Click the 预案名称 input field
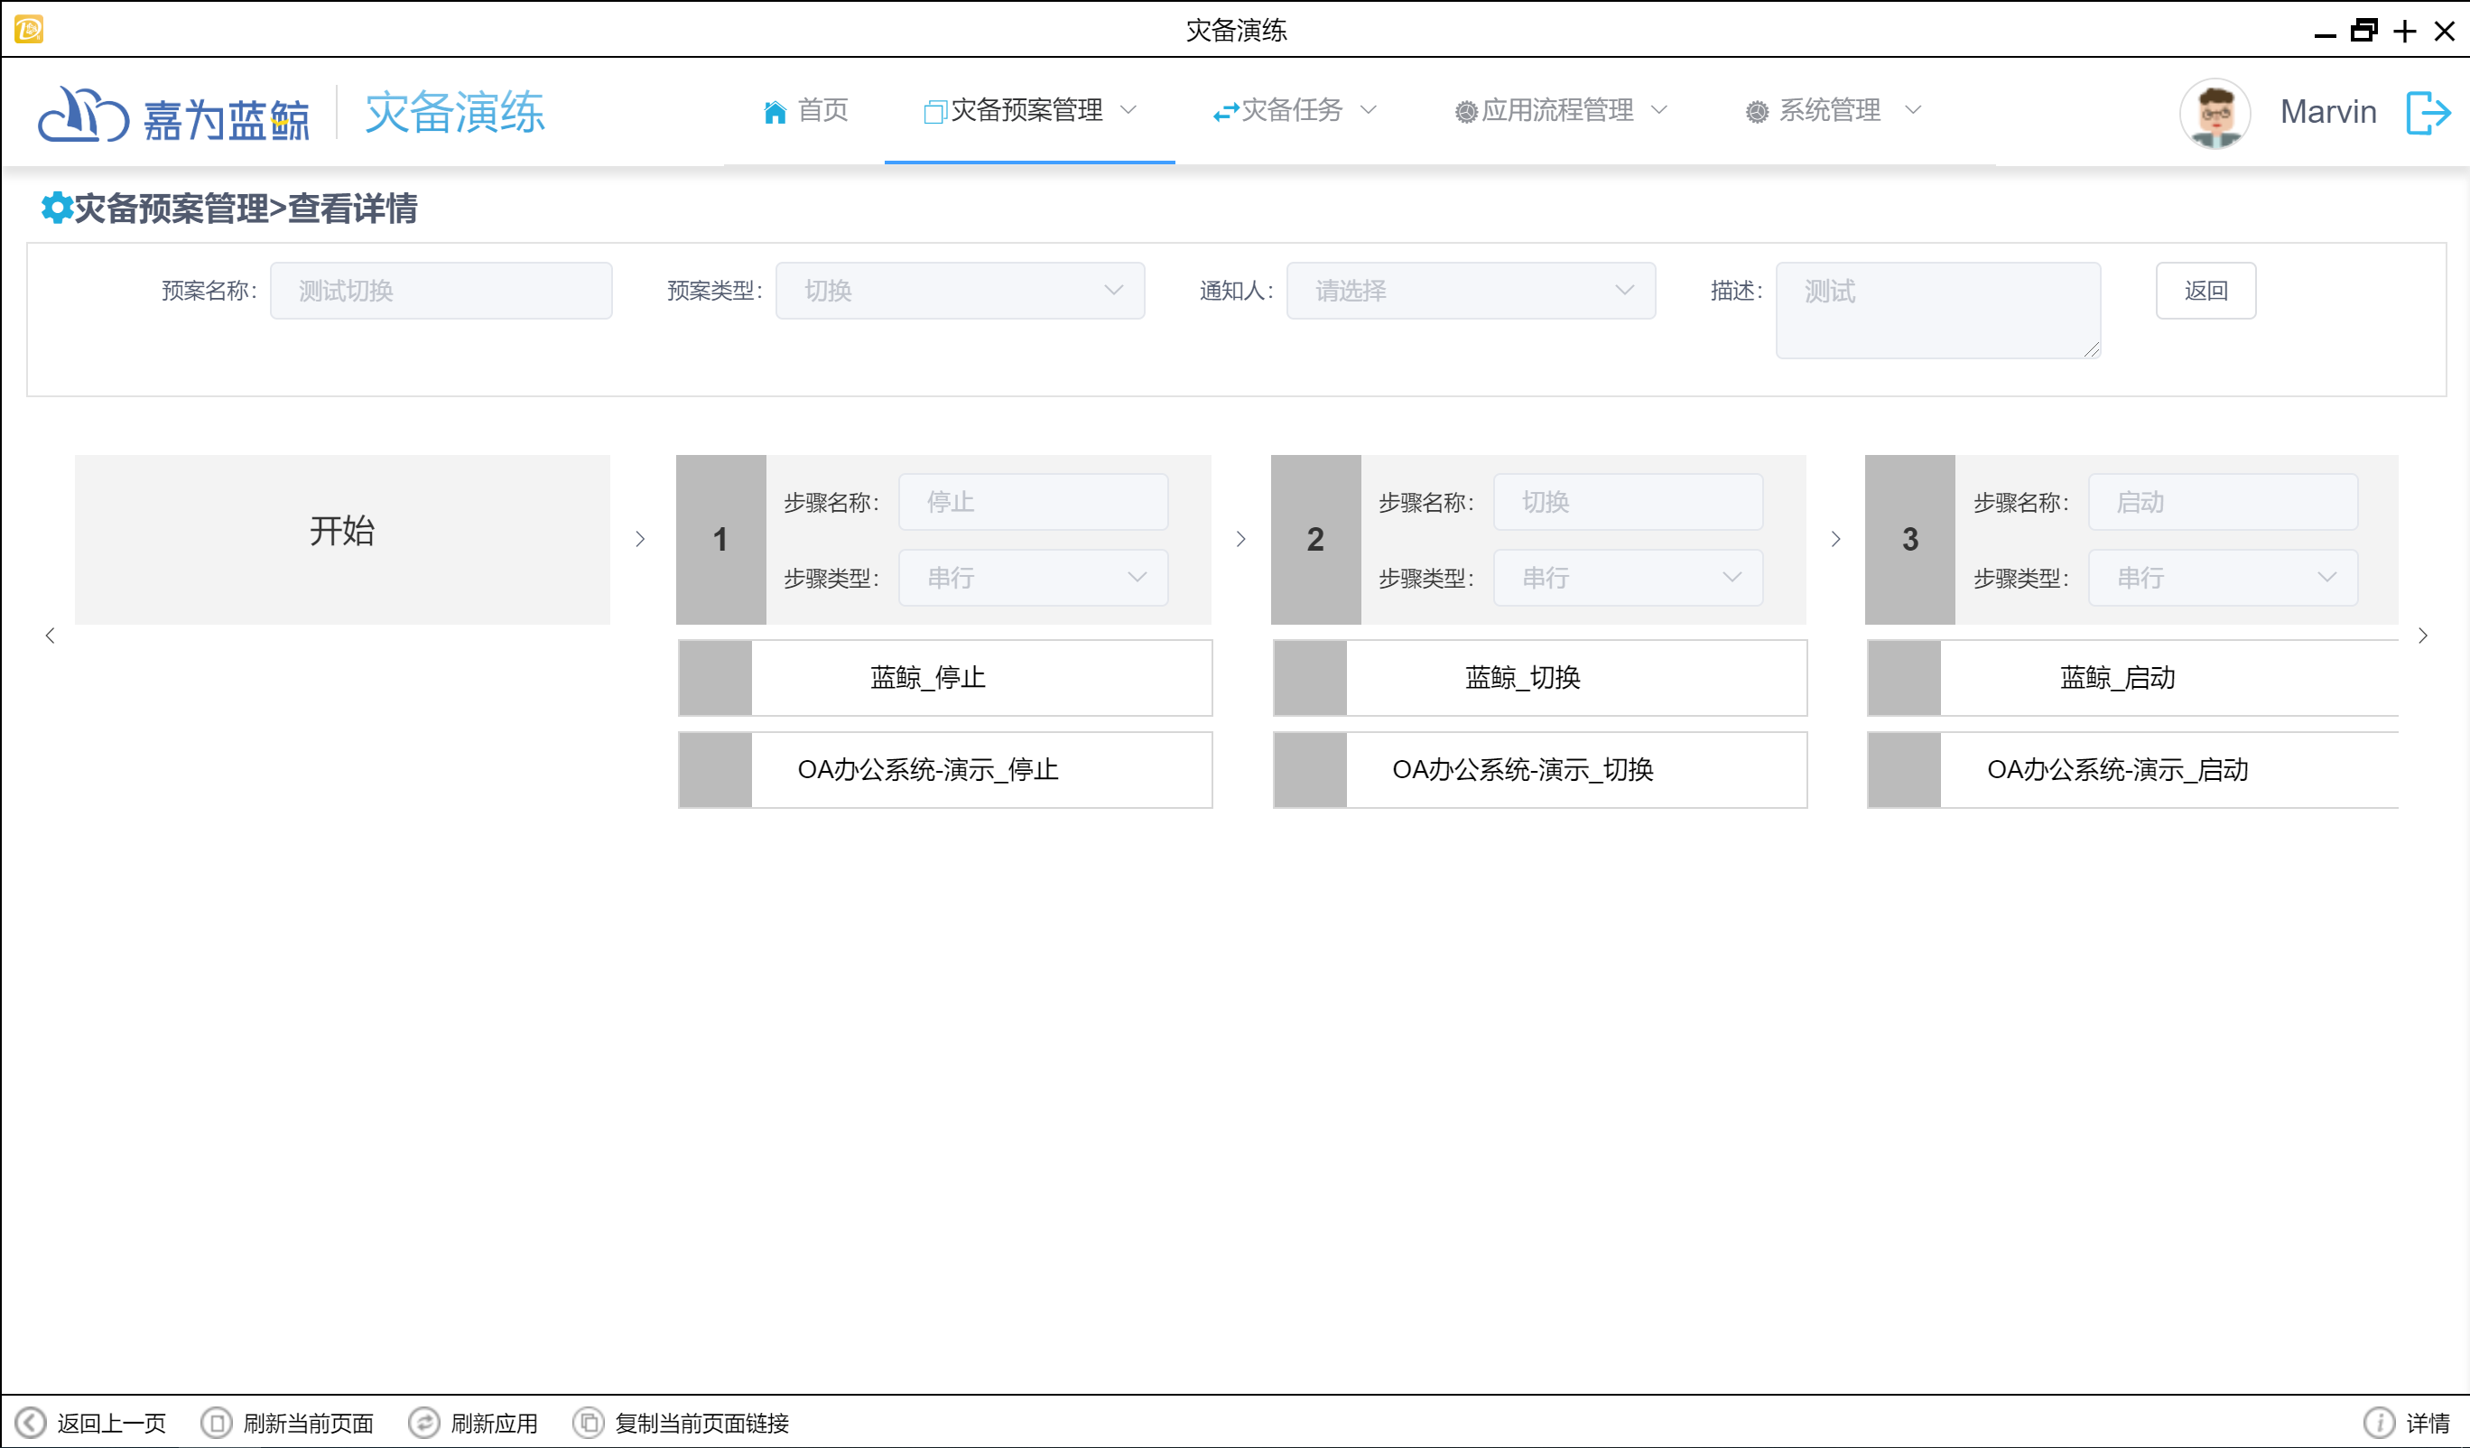2470x1448 pixels. tap(441, 290)
